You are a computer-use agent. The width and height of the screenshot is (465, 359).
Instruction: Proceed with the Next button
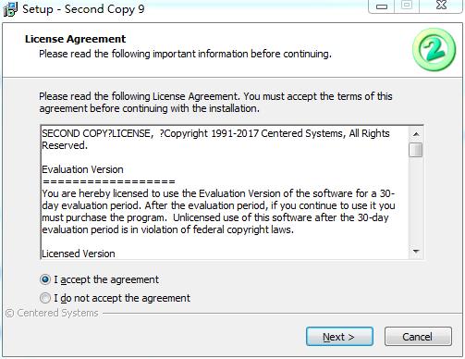pyautogui.click(x=339, y=337)
